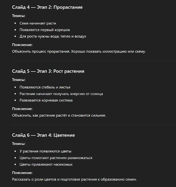Click 'Объяснить, как растение растёт' explanation text
This screenshot has height=187, width=176.
tap(59, 115)
